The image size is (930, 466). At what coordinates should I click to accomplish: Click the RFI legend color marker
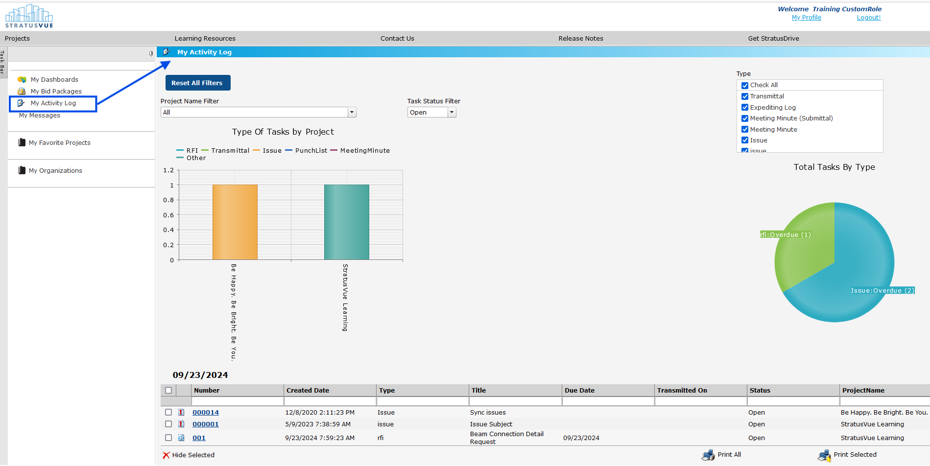180,150
